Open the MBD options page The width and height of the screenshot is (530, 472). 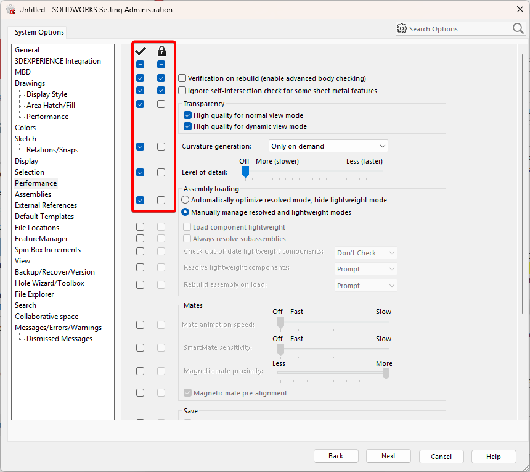coord(23,72)
